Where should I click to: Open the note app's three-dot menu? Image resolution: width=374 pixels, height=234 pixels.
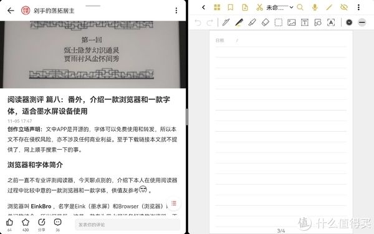[x=358, y=7]
